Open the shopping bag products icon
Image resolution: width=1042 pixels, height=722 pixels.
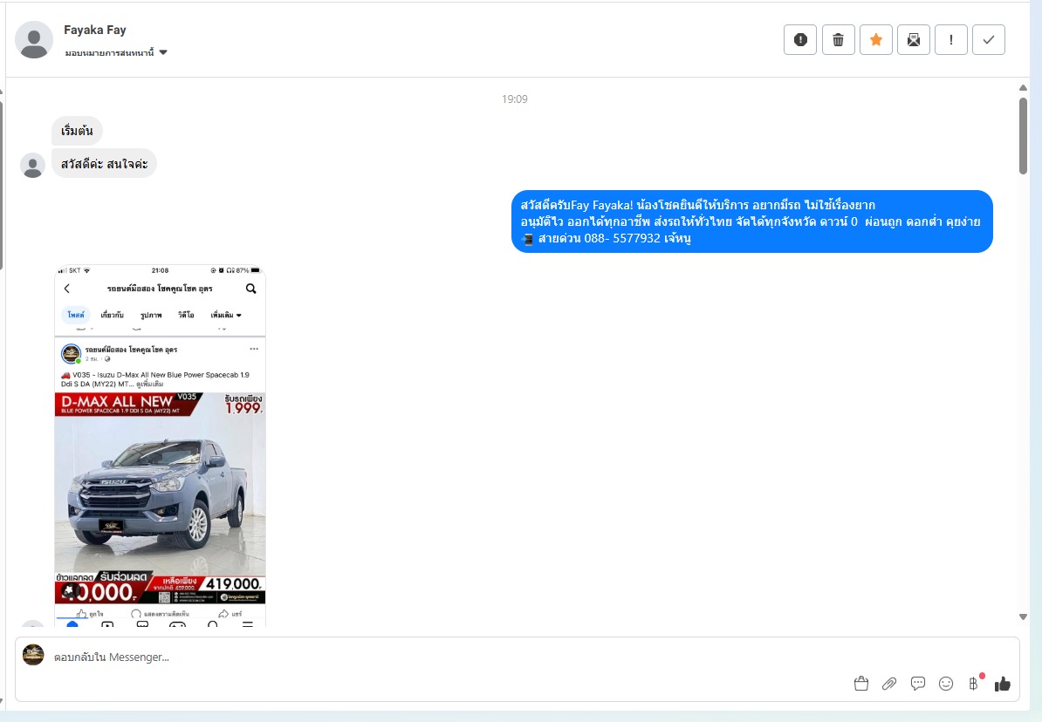(861, 684)
